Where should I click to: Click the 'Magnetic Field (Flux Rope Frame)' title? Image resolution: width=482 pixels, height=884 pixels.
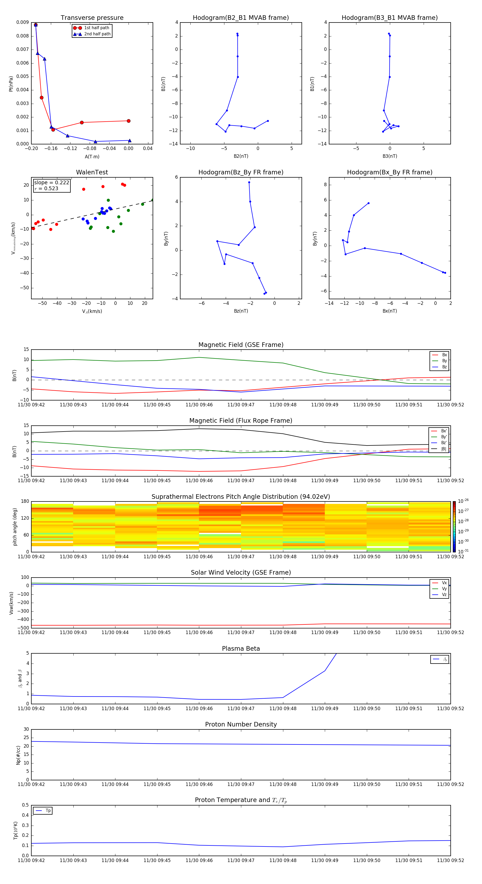pos(241,421)
